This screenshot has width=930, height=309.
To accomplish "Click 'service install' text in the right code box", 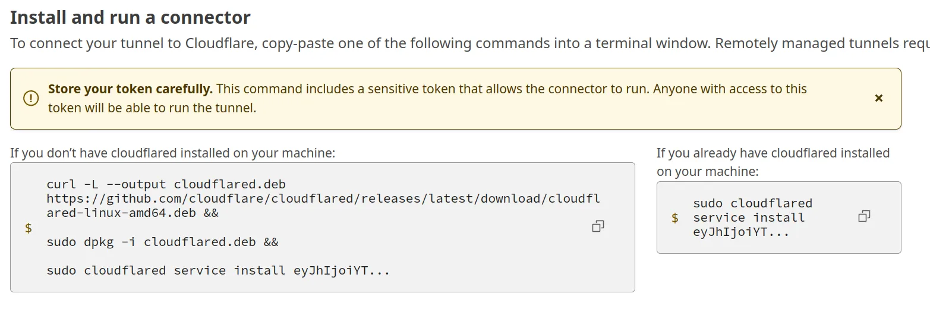I will (x=748, y=217).
